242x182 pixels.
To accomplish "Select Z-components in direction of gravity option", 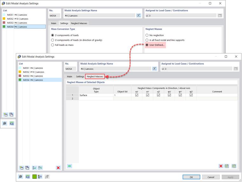I will pos(53,40).
